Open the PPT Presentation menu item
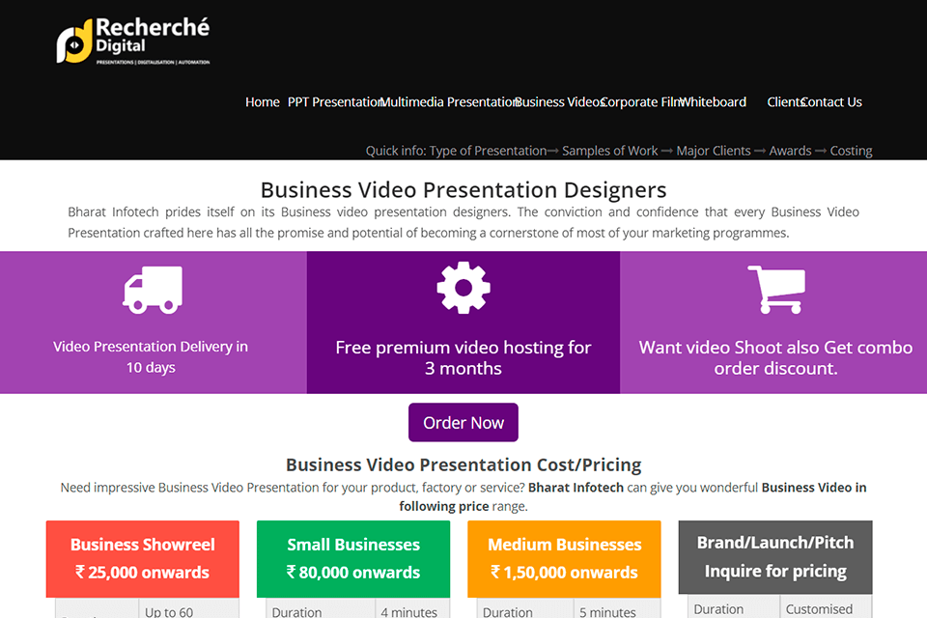The width and height of the screenshot is (927, 618). [x=336, y=101]
